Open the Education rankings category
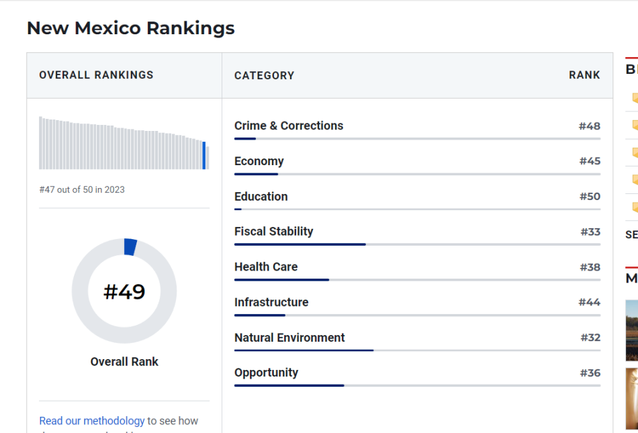The width and height of the screenshot is (638, 433). (x=261, y=197)
